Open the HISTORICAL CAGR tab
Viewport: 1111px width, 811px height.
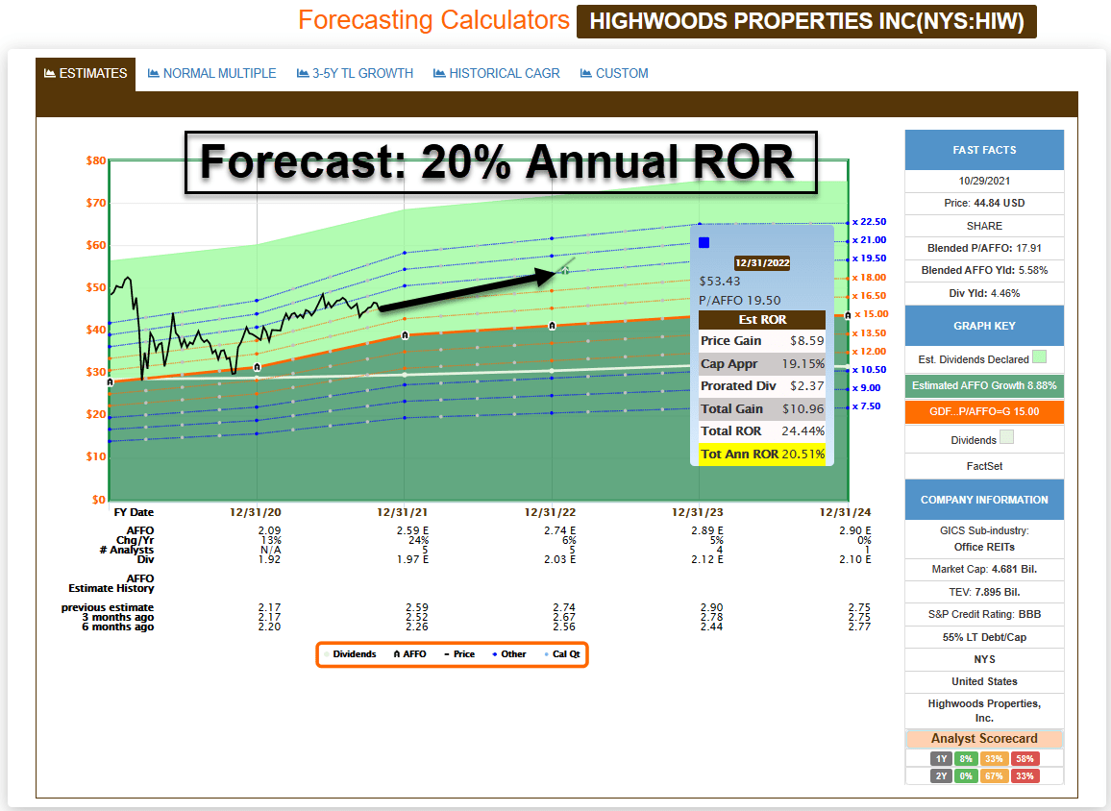pyautogui.click(x=497, y=74)
